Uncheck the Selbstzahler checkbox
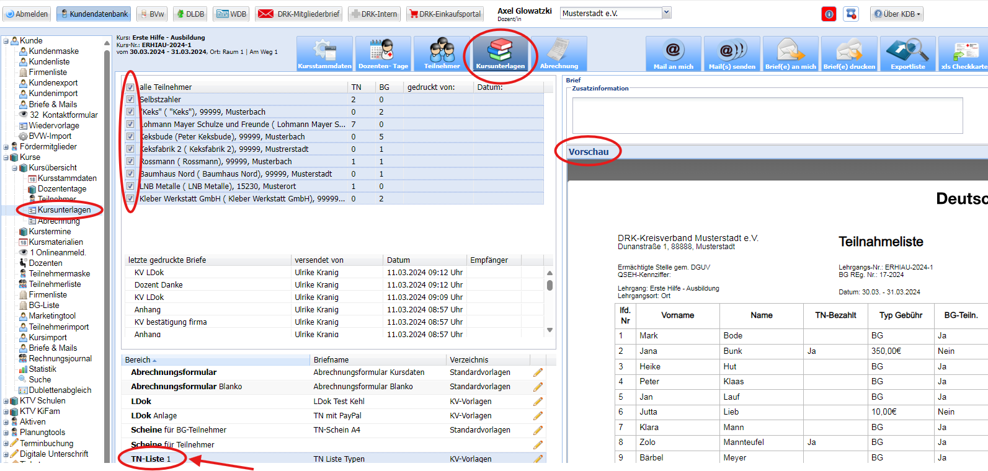988x471 pixels. click(130, 100)
